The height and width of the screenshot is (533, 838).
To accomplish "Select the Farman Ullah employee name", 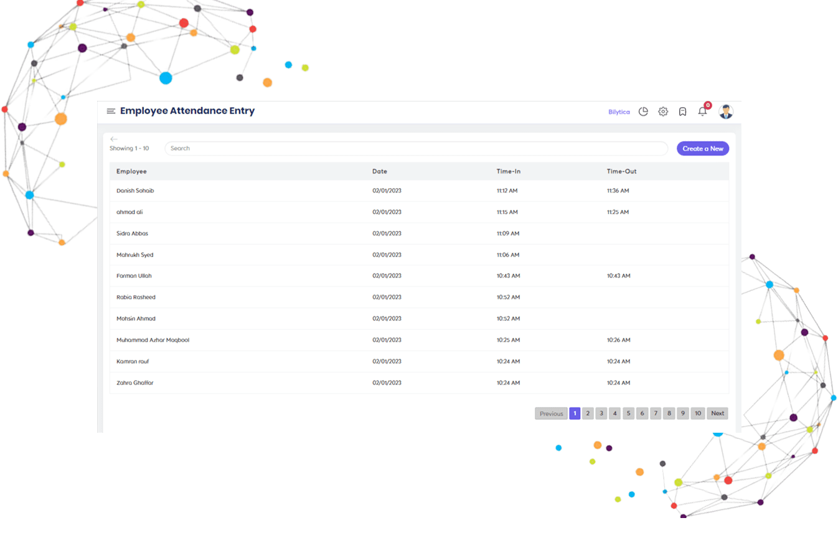I will pyautogui.click(x=134, y=276).
